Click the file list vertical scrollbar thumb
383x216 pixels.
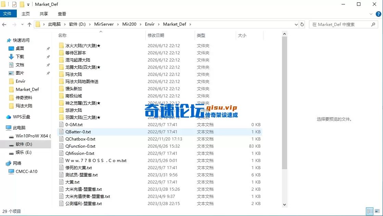284,103
